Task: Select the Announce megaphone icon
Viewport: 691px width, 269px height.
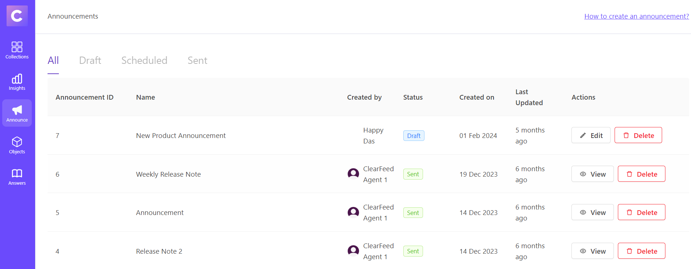Action: pos(17,110)
